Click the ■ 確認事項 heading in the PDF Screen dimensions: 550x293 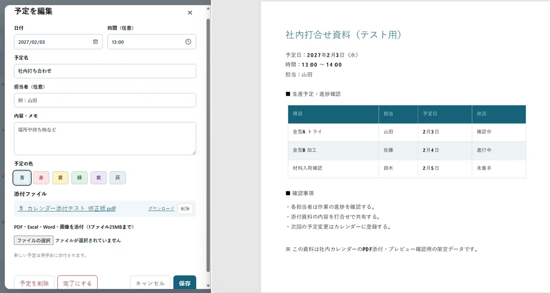point(300,194)
